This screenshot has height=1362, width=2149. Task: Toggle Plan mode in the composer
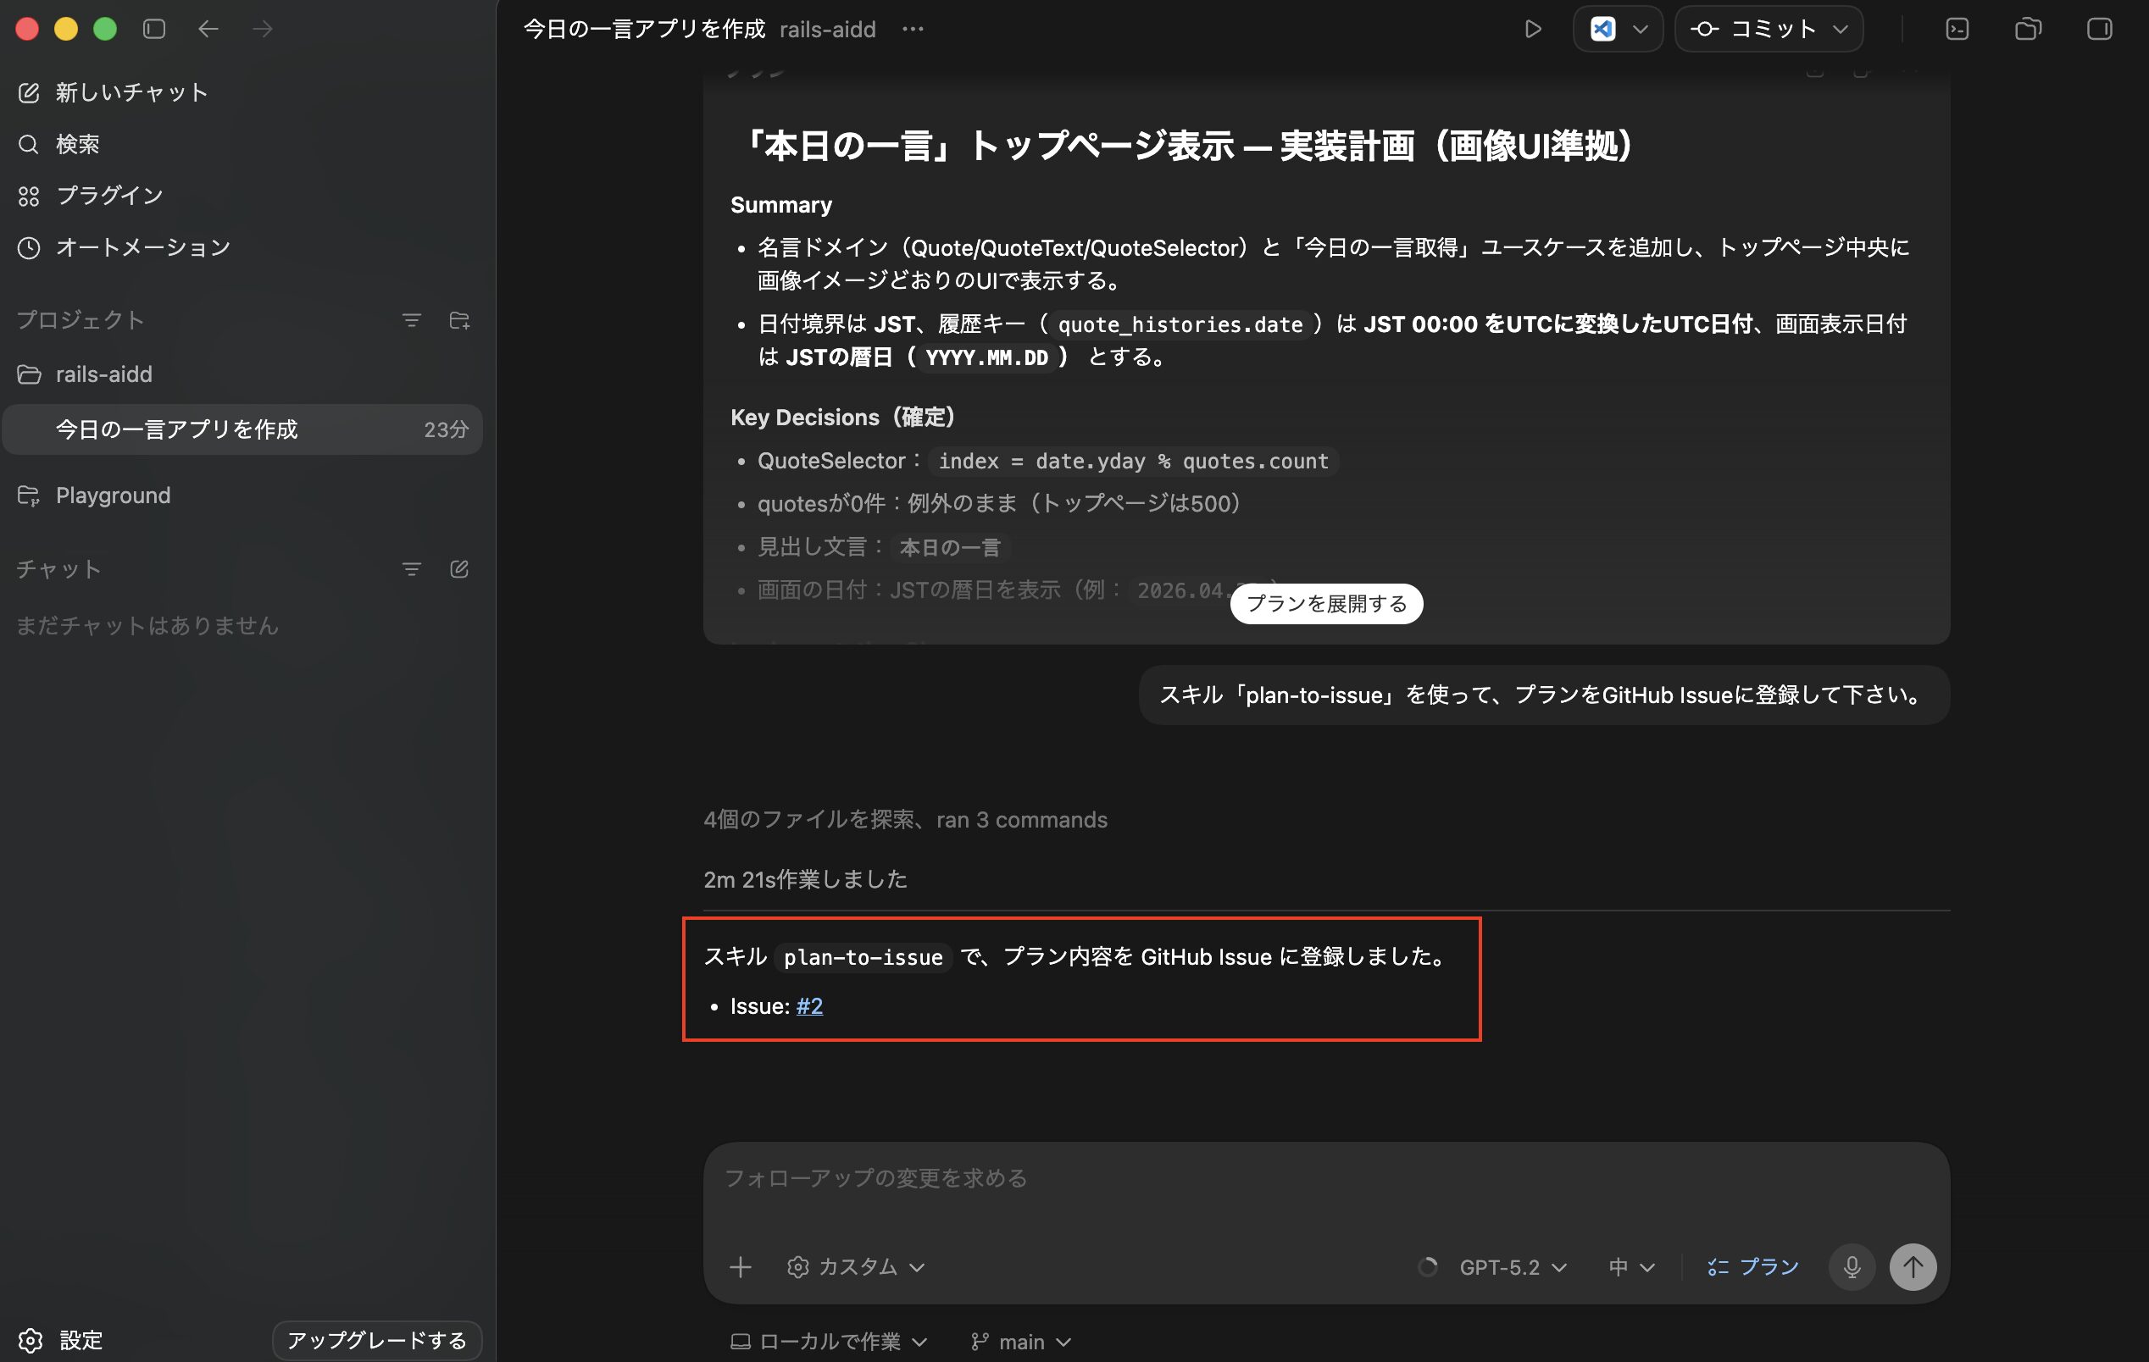click(x=1752, y=1266)
